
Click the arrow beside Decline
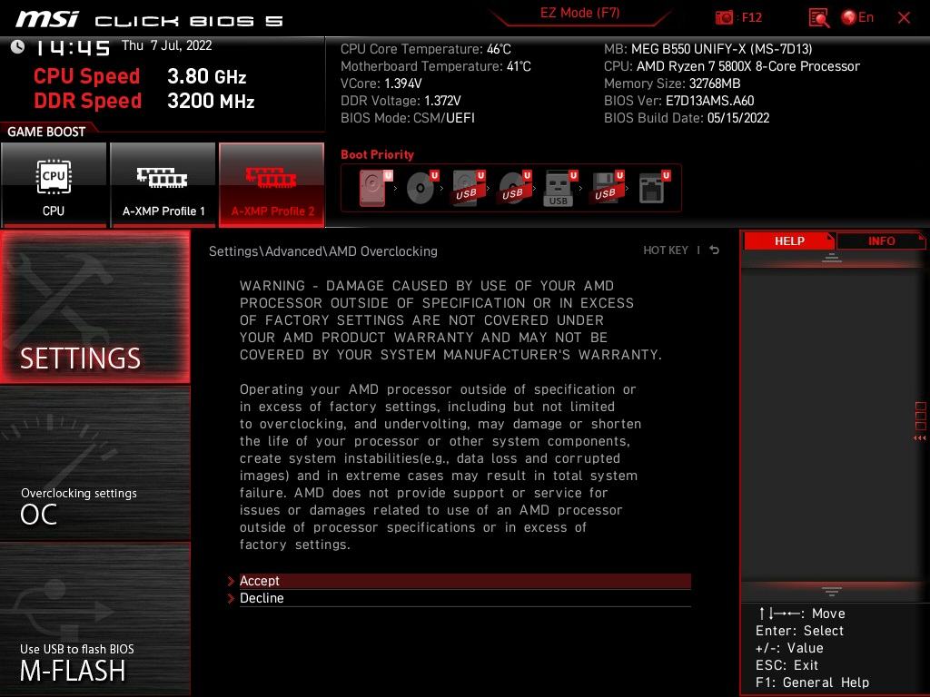point(231,599)
